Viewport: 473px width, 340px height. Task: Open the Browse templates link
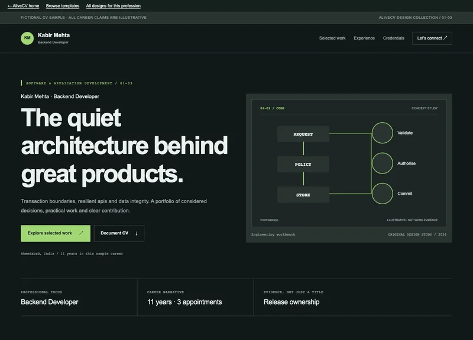[x=63, y=6]
